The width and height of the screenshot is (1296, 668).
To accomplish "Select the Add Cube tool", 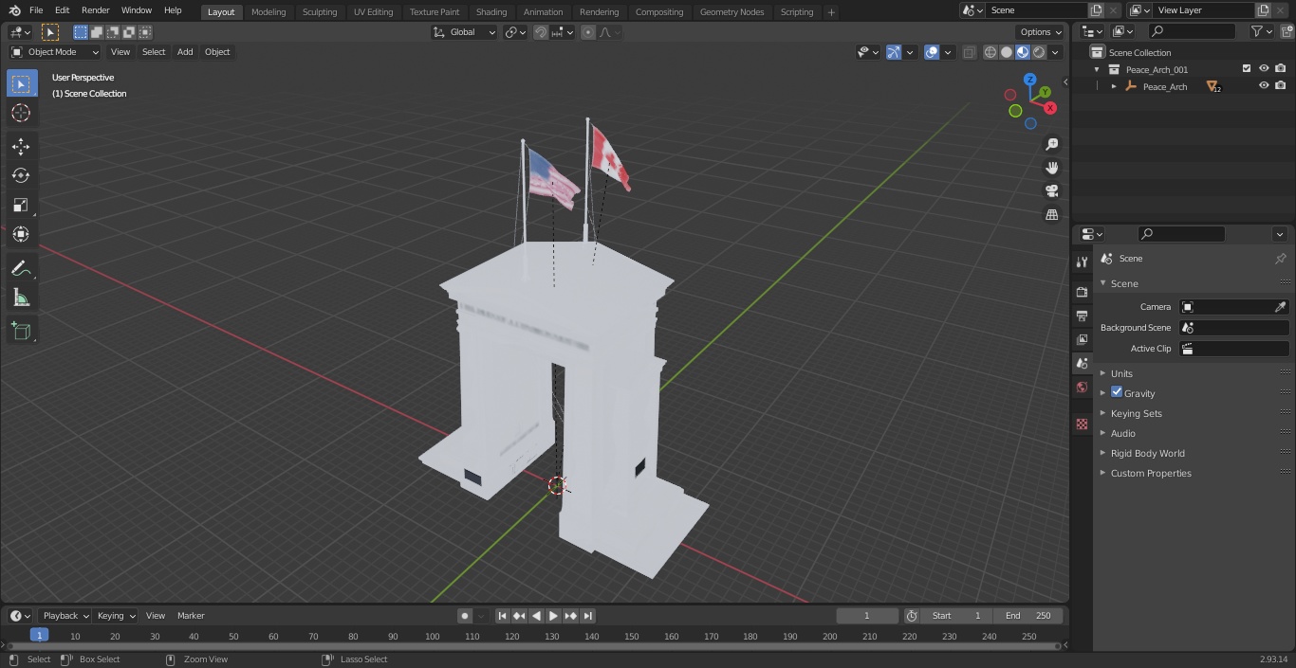I will tap(21, 332).
